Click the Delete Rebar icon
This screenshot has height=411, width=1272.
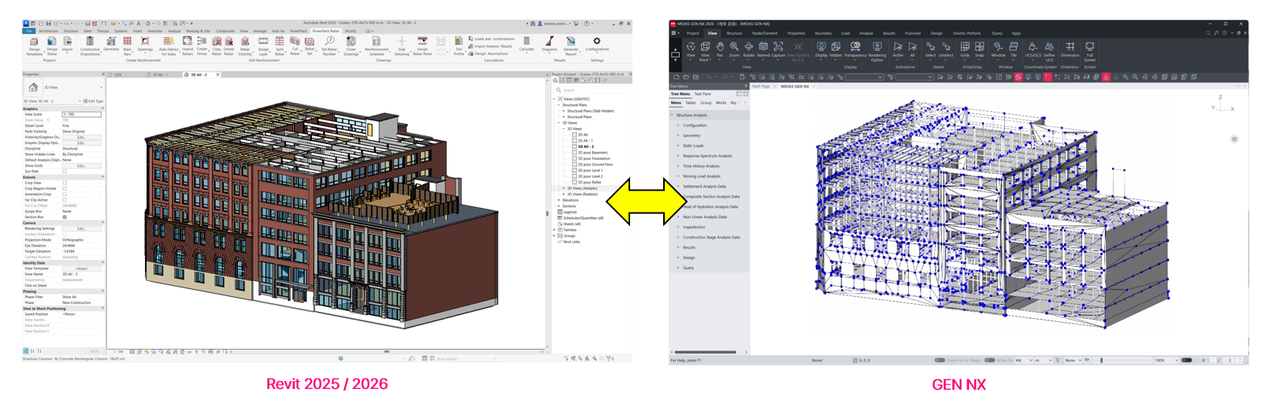click(228, 46)
